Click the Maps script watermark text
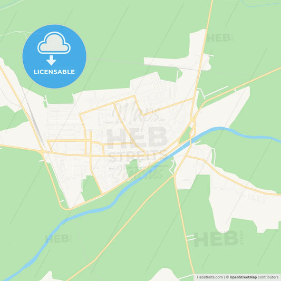The image size is (281, 281). point(136,112)
